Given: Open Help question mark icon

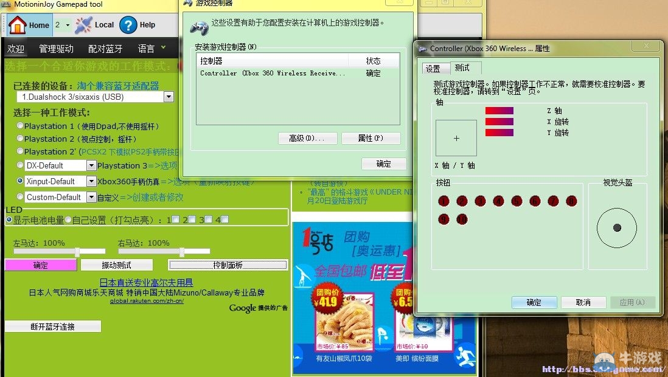Looking at the screenshot, I should [x=128, y=25].
